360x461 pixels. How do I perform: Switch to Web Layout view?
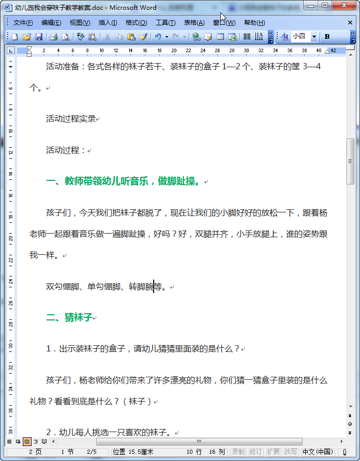(x=18, y=441)
